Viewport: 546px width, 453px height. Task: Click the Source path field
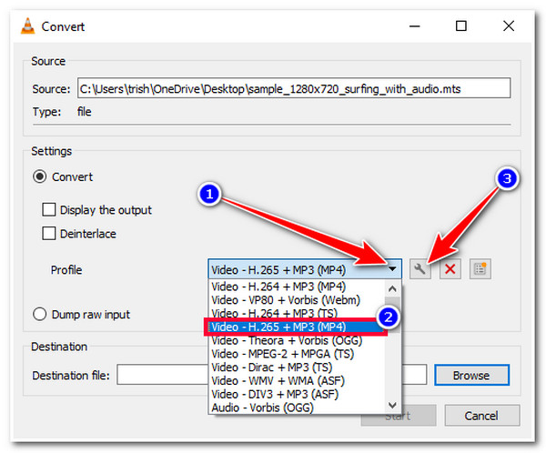(294, 89)
